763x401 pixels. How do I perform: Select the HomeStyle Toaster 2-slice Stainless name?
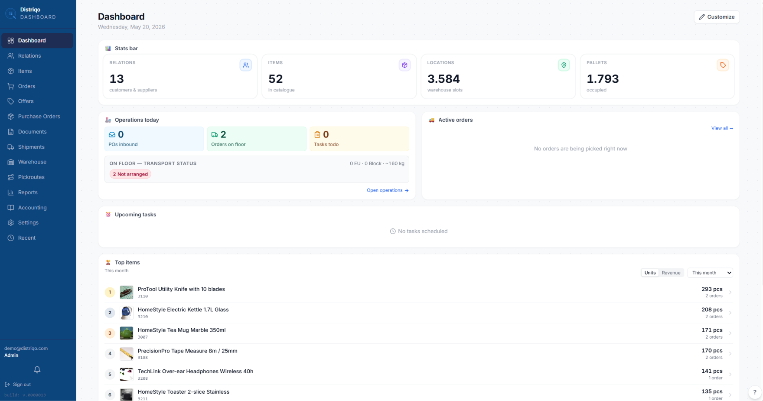tap(183, 392)
